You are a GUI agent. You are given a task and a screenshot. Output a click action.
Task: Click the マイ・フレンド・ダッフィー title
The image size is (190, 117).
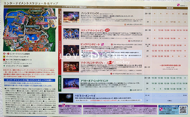tap(93, 63)
